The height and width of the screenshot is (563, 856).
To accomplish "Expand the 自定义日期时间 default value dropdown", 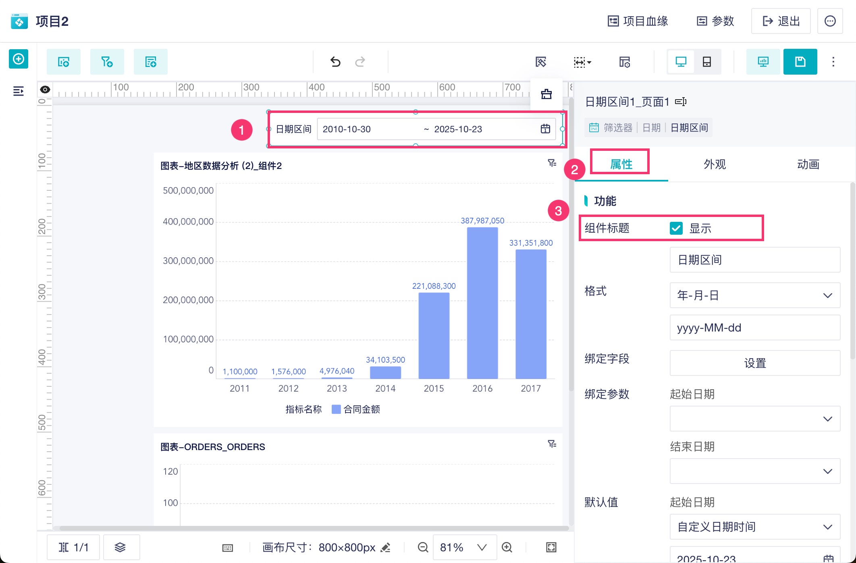I will (754, 527).
